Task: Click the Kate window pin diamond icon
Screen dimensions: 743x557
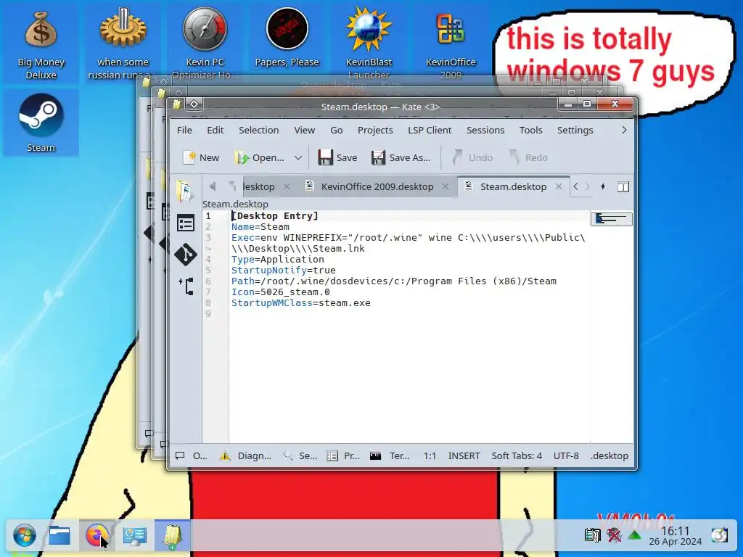Action: pyautogui.click(x=194, y=104)
